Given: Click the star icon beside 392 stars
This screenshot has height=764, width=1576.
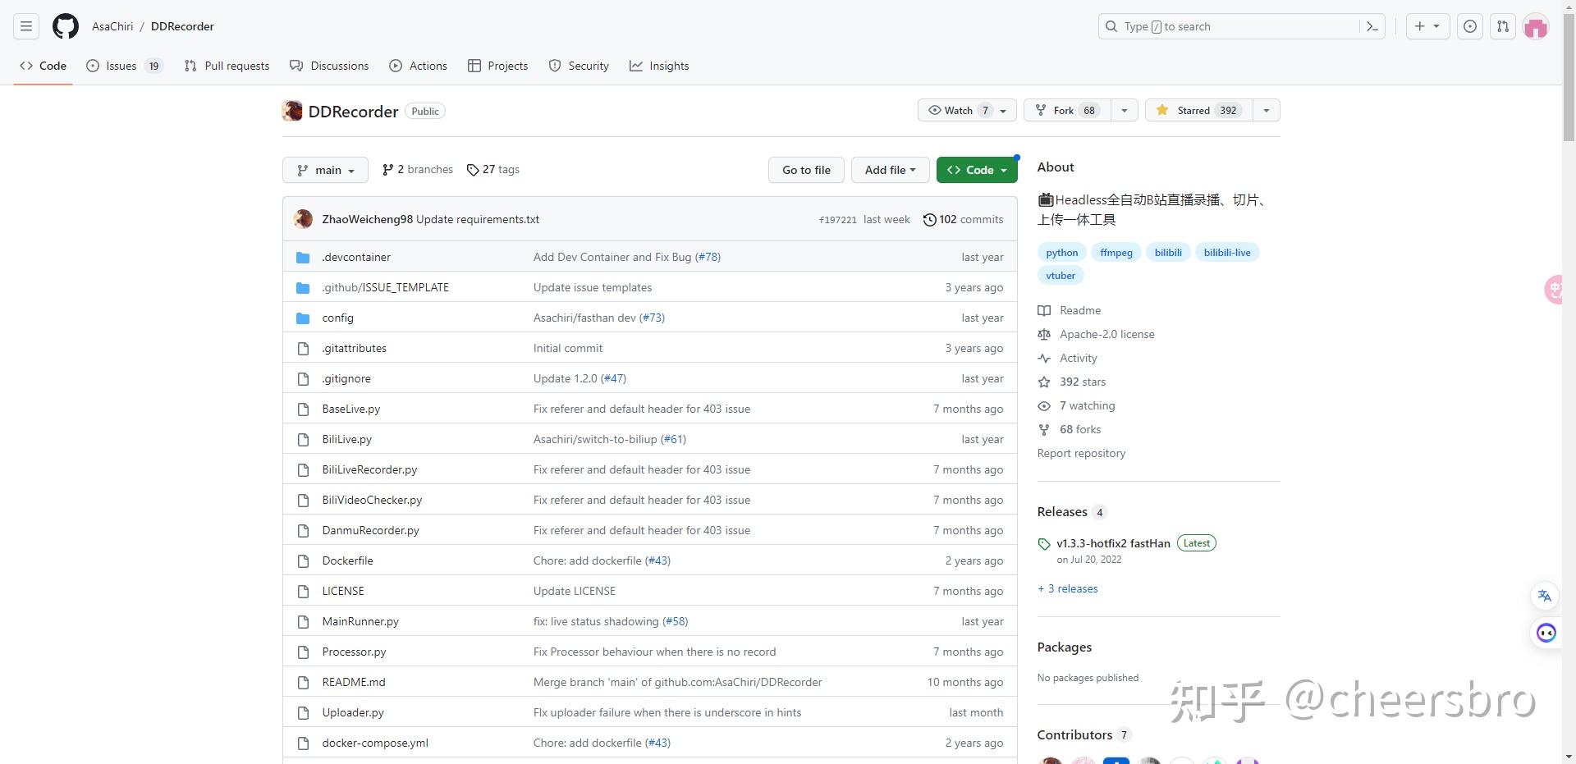Looking at the screenshot, I should click(x=1044, y=382).
